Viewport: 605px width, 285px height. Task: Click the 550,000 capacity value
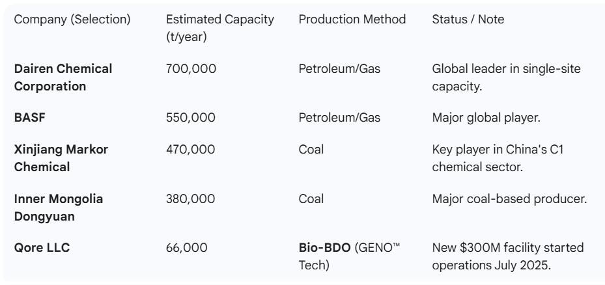(x=190, y=118)
